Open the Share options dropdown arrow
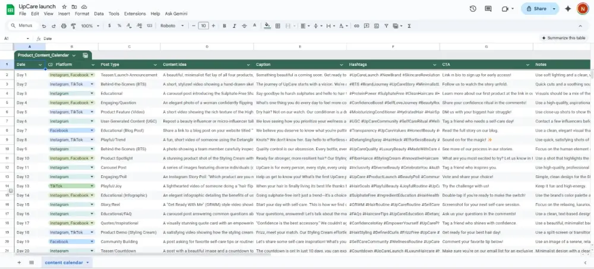This screenshot has height=269, width=594. [x=554, y=9]
